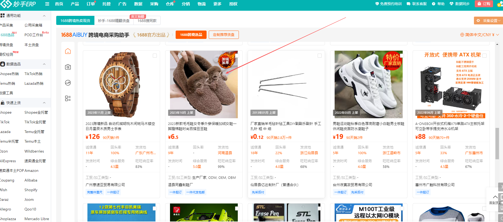Image resolution: width=503 pixels, height=222 pixels.
Task: Open Temu全托管 in sidebar
Action: click(x=34, y=132)
